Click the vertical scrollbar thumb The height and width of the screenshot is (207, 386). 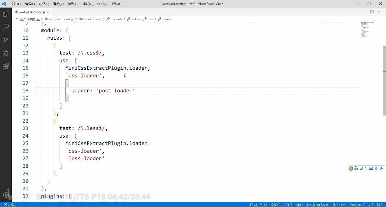384,81
